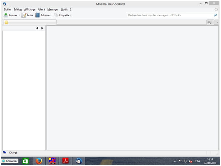Click the Chargé status text
This screenshot has width=221, height=166.
click(x=13, y=153)
